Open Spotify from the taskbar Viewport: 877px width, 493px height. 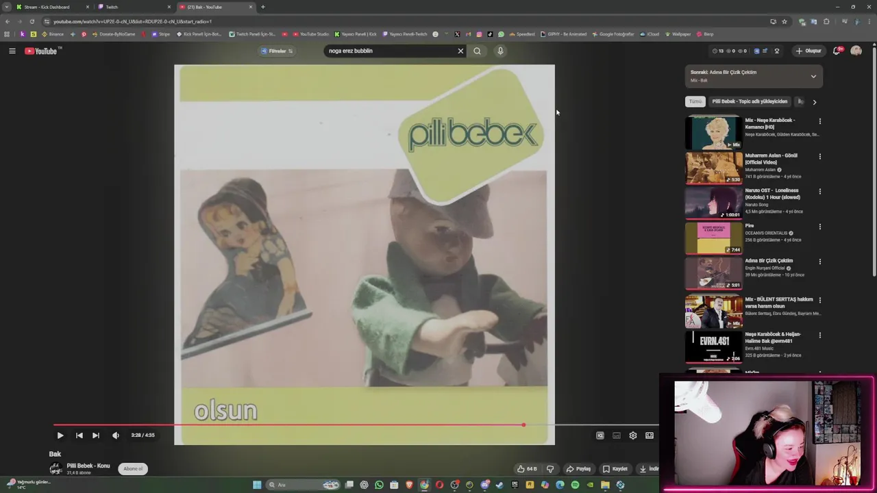tap(575, 485)
